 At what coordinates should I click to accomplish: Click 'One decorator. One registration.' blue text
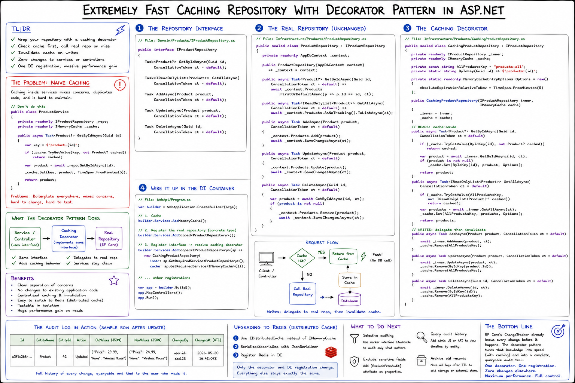click(520, 366)
